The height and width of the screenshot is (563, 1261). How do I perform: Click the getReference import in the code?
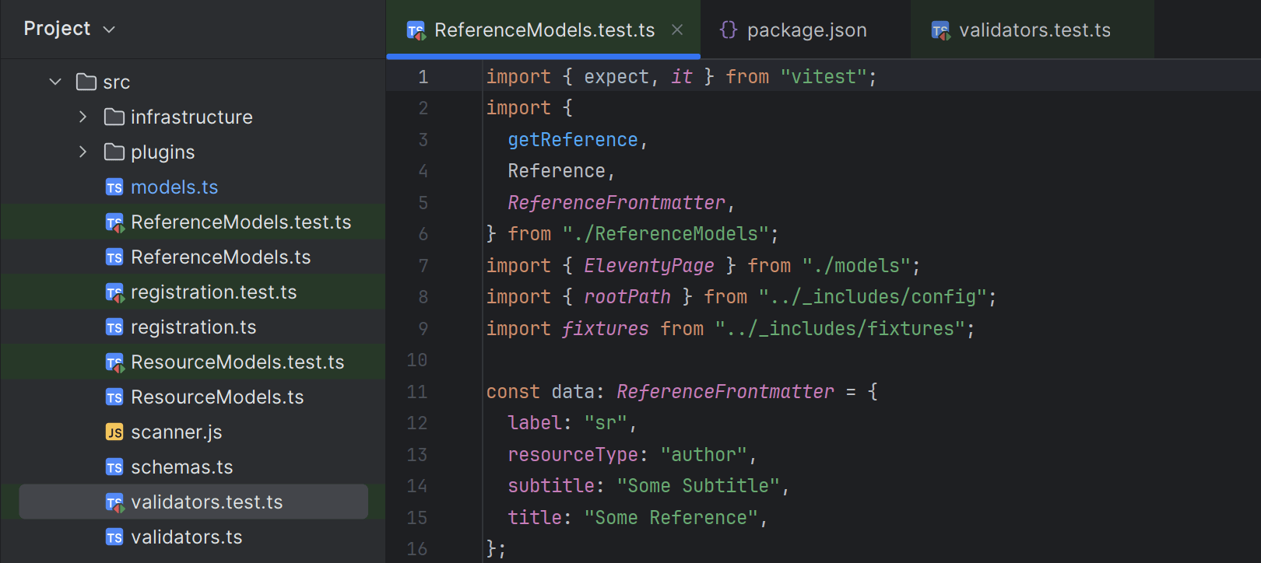(572, 140)
